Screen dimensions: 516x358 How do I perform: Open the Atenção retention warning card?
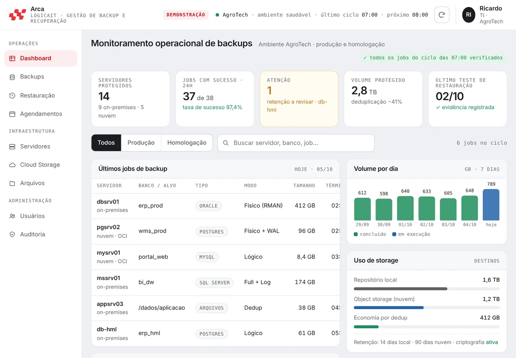pos(299,99)
